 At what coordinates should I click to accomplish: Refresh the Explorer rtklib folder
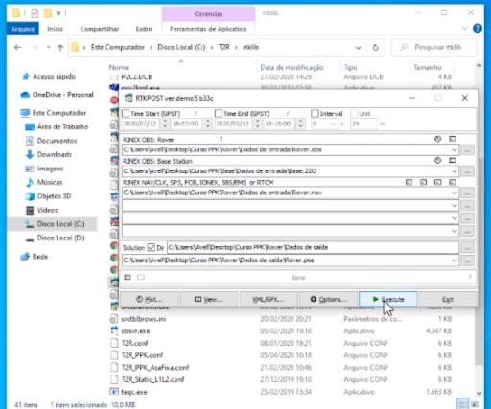coord(376,48)
